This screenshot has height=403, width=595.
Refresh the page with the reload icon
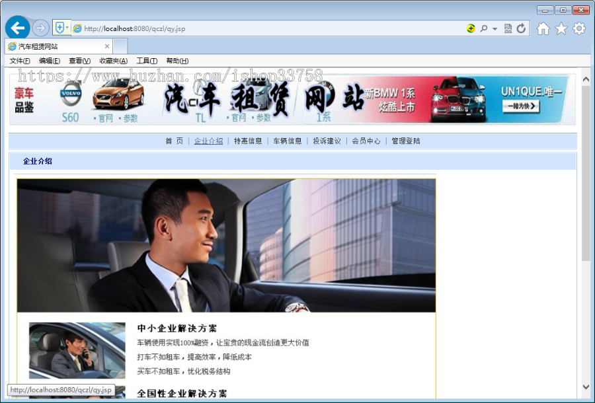click(522, 28)
